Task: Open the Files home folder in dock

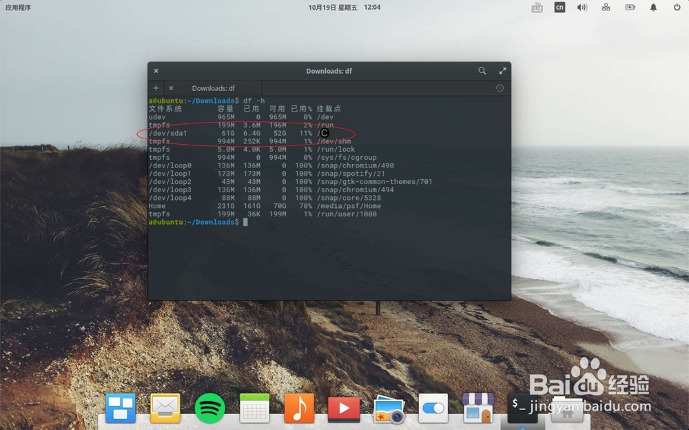Action: click(x=567, y=409)
